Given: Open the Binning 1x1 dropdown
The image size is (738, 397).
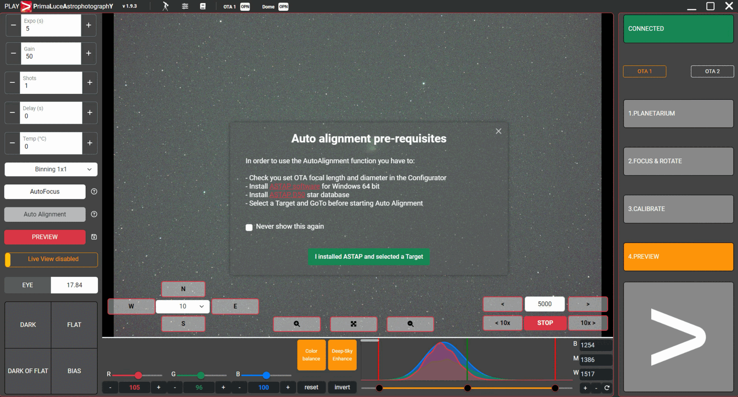Looking at the screenshot, I should tap(51, 169).
